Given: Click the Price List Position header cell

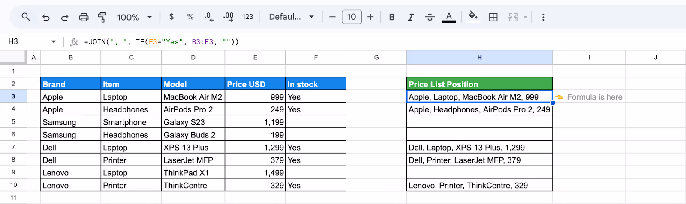Looking at the screenshot, I should pyautogui.click(x=479, y=84).
